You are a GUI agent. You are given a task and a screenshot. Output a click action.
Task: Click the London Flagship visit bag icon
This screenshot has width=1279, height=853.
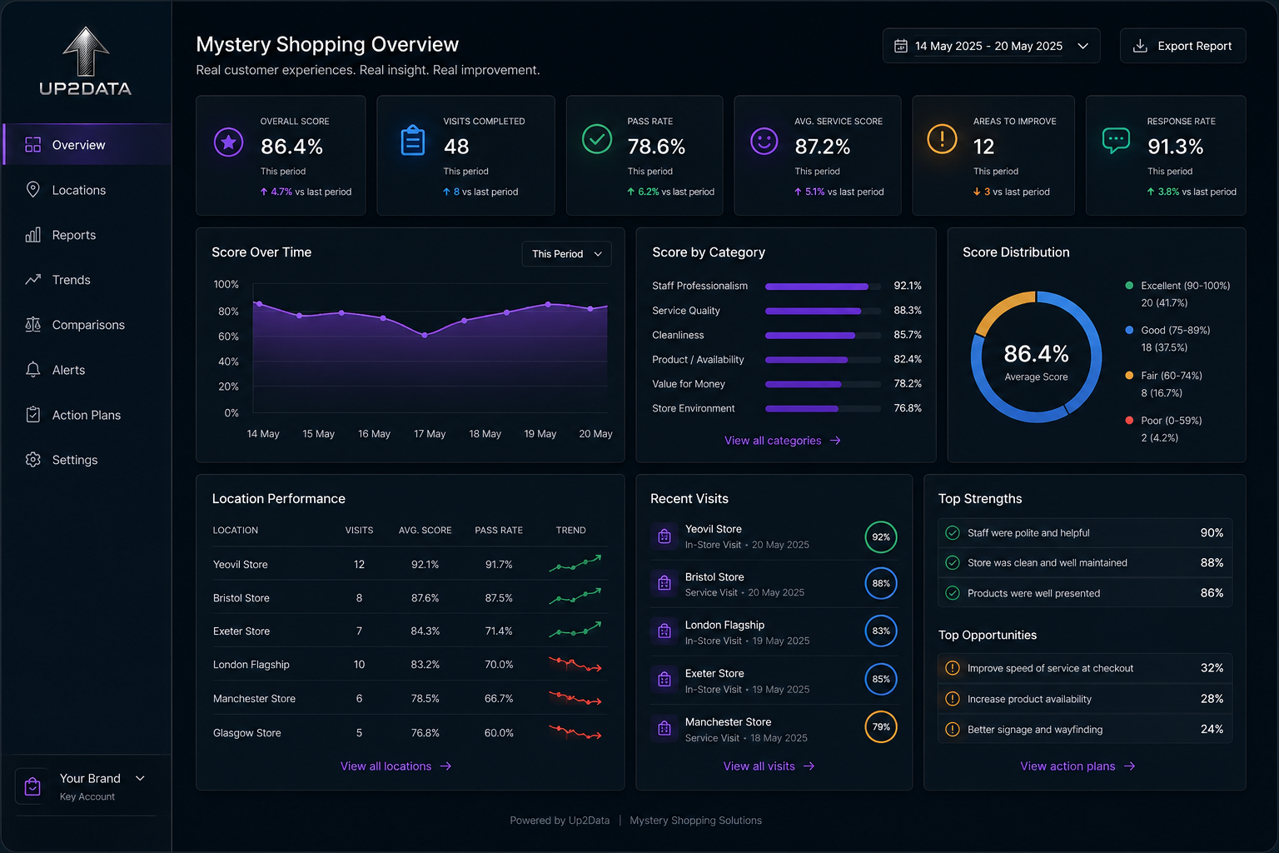click(x=664, y=631)
